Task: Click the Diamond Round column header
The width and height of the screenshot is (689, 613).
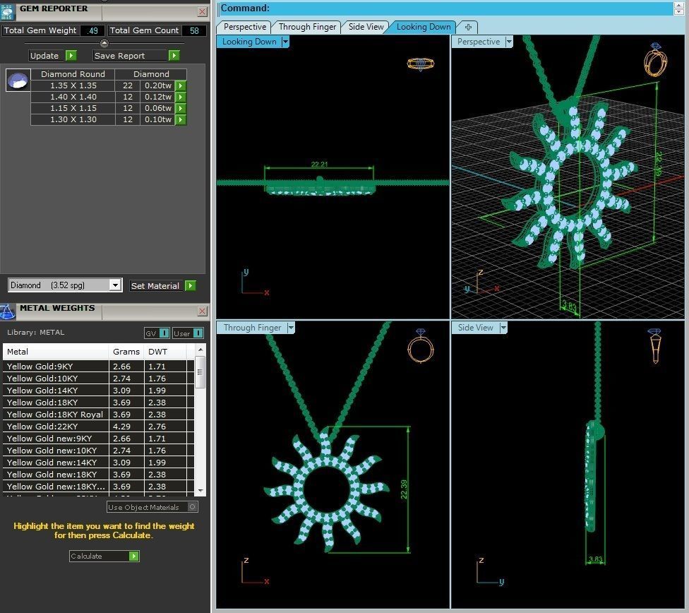Action: pos(73,74)
